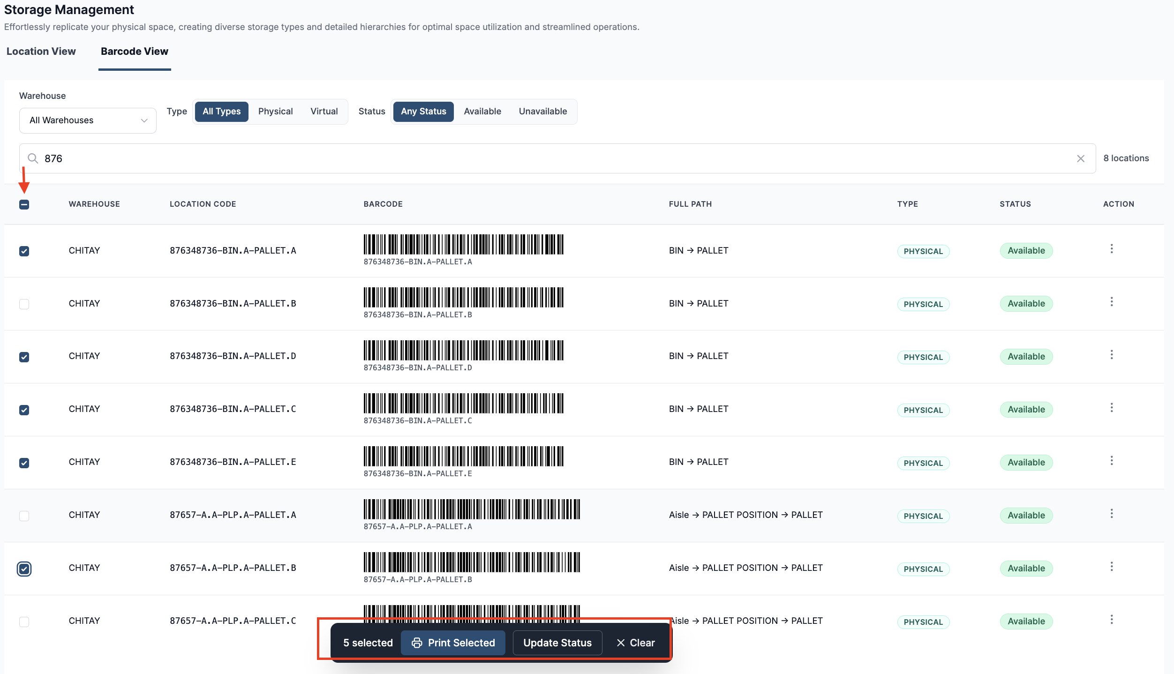Click Available status badge in BIN.A-PALLET.B row

1026,304
